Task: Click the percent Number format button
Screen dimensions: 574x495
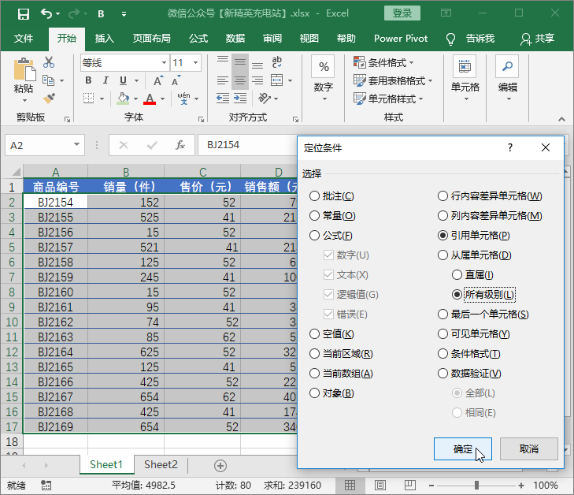Action: 324,67
